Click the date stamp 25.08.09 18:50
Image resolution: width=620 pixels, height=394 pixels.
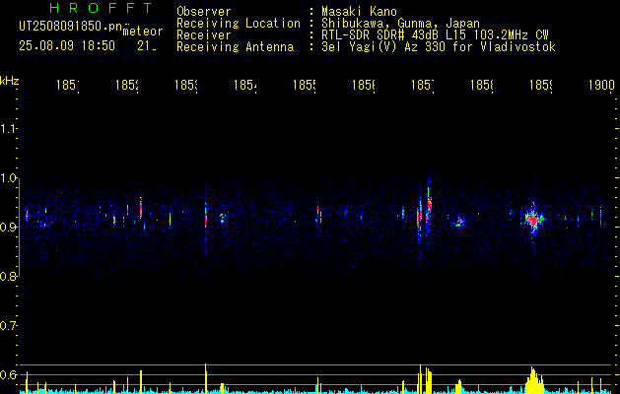pos(67,46)
